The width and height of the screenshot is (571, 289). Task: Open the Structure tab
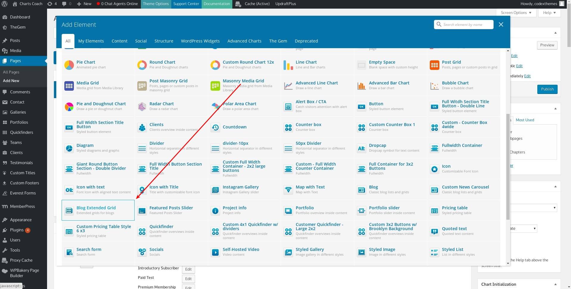164,41
